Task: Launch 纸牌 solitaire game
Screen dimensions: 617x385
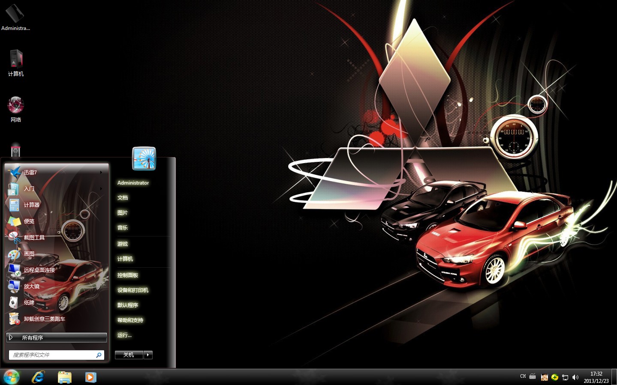Action: coord(56,302)
